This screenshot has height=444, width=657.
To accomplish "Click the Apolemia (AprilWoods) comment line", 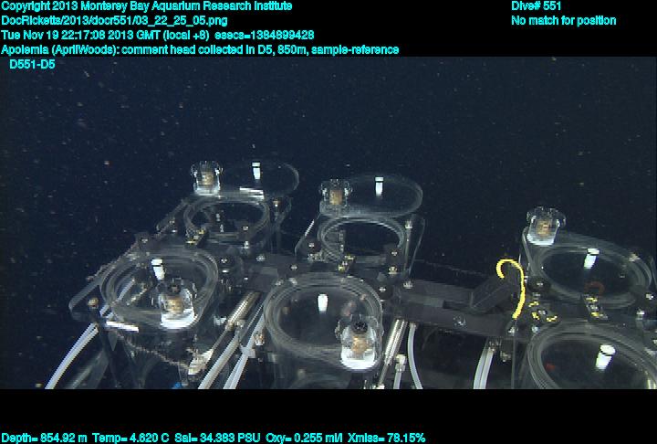I will click(200, 50).
